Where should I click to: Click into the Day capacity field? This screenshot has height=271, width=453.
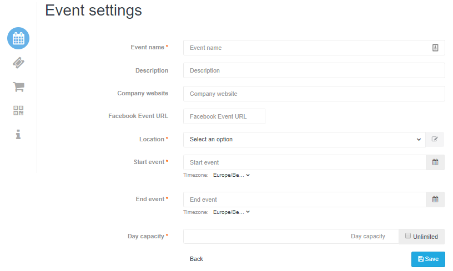pos(291,237)
